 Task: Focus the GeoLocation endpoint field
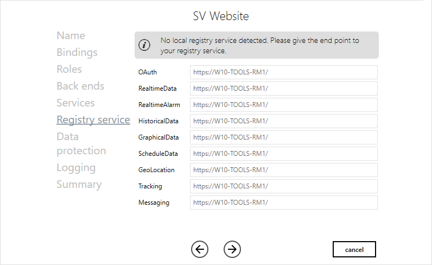(283, 170)
